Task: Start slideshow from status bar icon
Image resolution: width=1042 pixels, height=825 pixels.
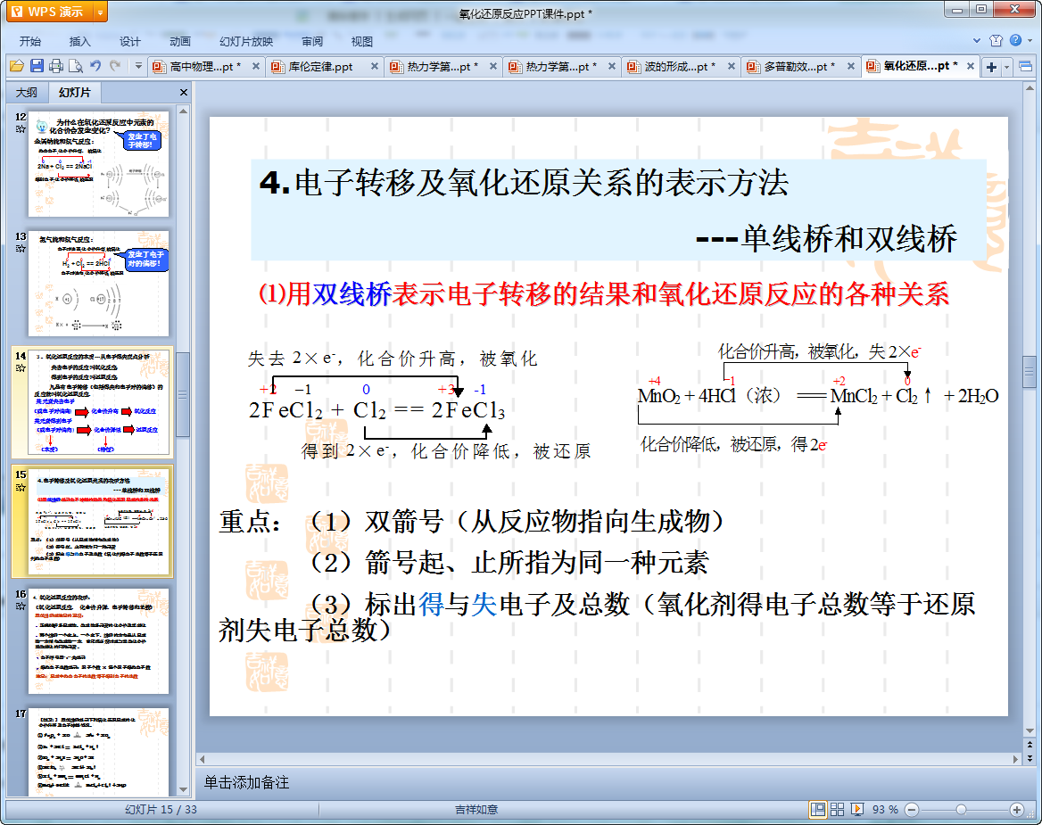Action: pos(857,809)
